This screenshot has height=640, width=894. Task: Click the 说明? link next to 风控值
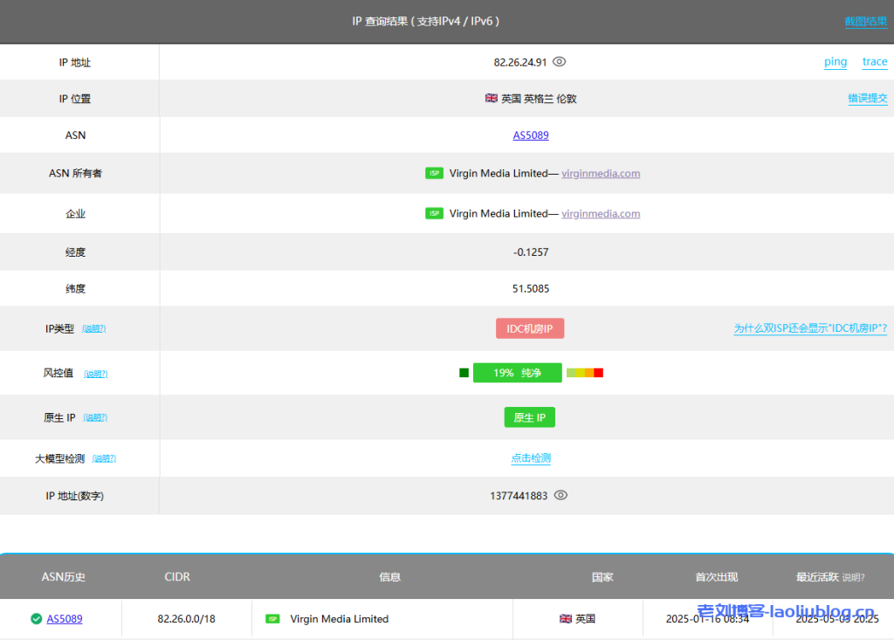click(95, 373)
